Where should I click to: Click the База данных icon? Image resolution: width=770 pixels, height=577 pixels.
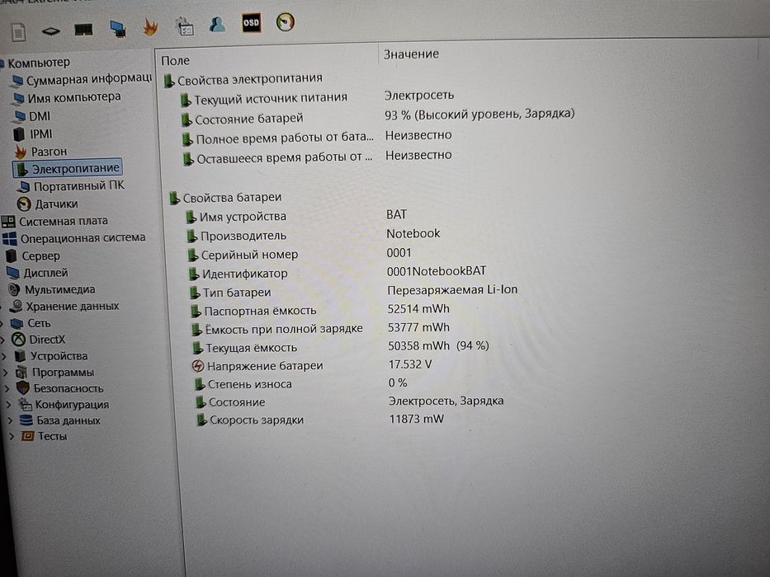(26, 420)
